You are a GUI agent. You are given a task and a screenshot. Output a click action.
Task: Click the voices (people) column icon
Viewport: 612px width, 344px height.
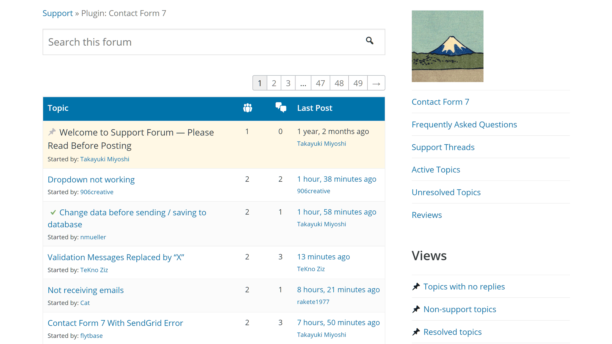click(247, 108)
